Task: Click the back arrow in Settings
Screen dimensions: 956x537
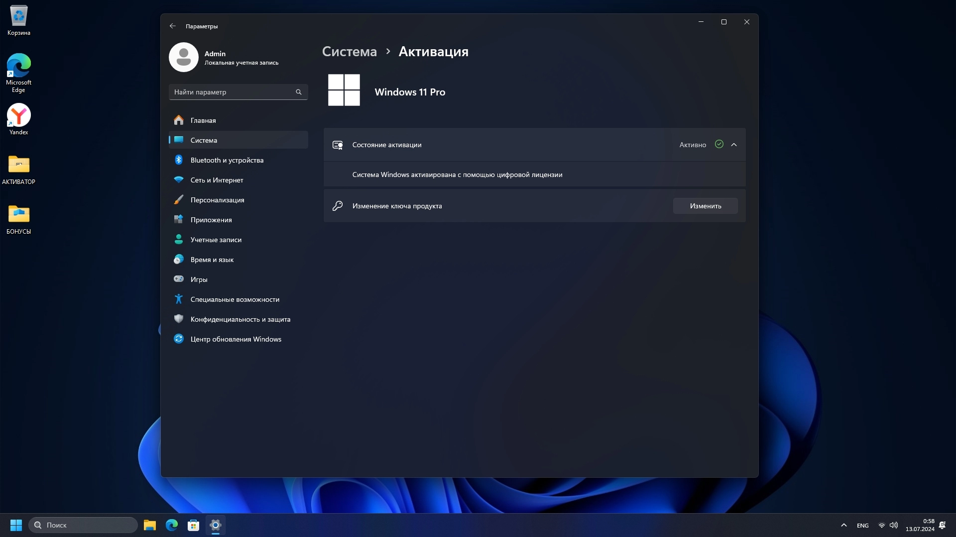Action: (x=172, y=26)
